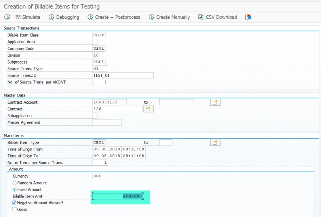Click the 'Billable Item Amt' label

click(28, 196)
